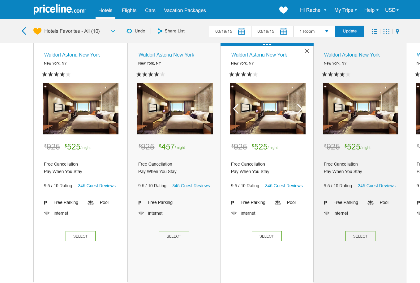Open the room photo on the $457 card
The height and width of the screenshot is (283, 420).
(175, 108)
